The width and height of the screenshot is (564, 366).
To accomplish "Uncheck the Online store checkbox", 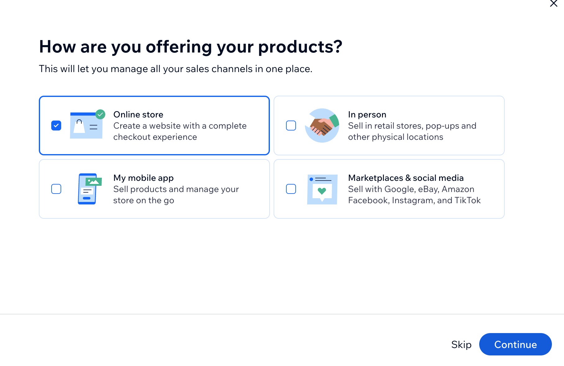I will [x=56, y=125].
